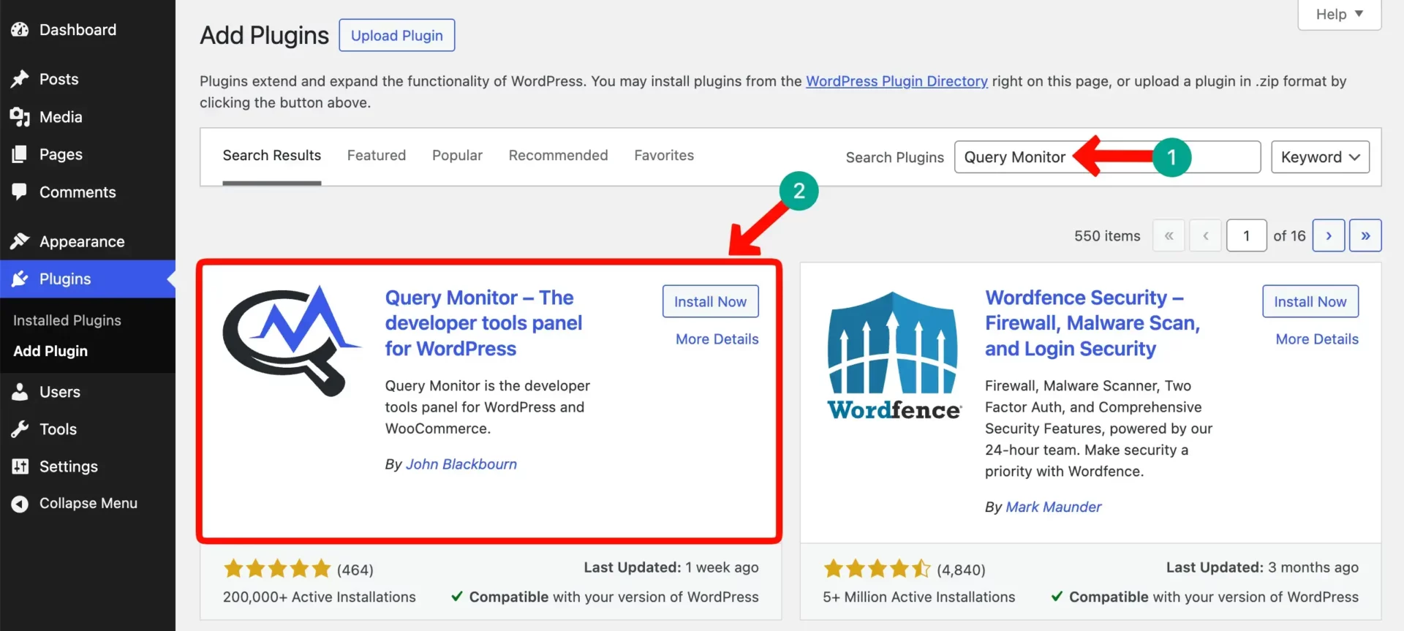The image size is (1404, 631).
Task: Click the Users person icon
Action: point(20,392)
